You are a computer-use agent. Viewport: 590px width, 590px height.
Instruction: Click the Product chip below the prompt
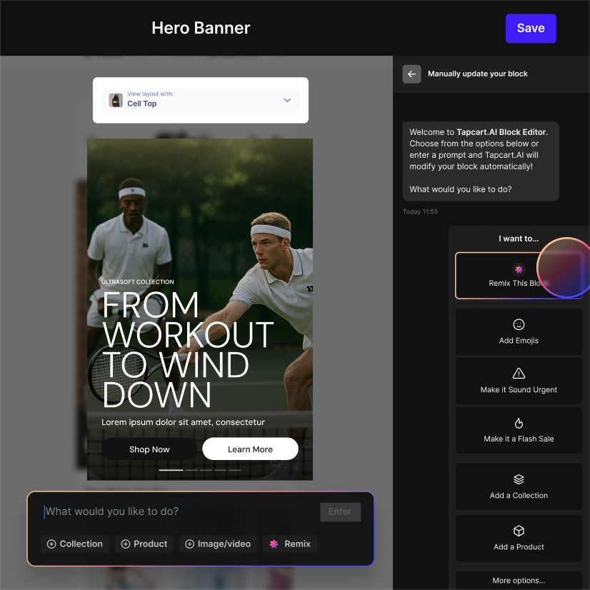144,544
